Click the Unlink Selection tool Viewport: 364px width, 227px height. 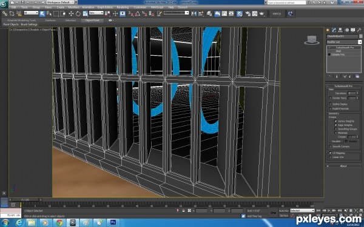tap(12, 14)
